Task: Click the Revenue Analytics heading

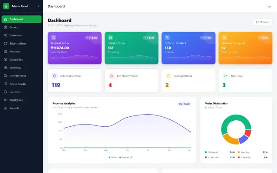Action: tap(64, 103)
